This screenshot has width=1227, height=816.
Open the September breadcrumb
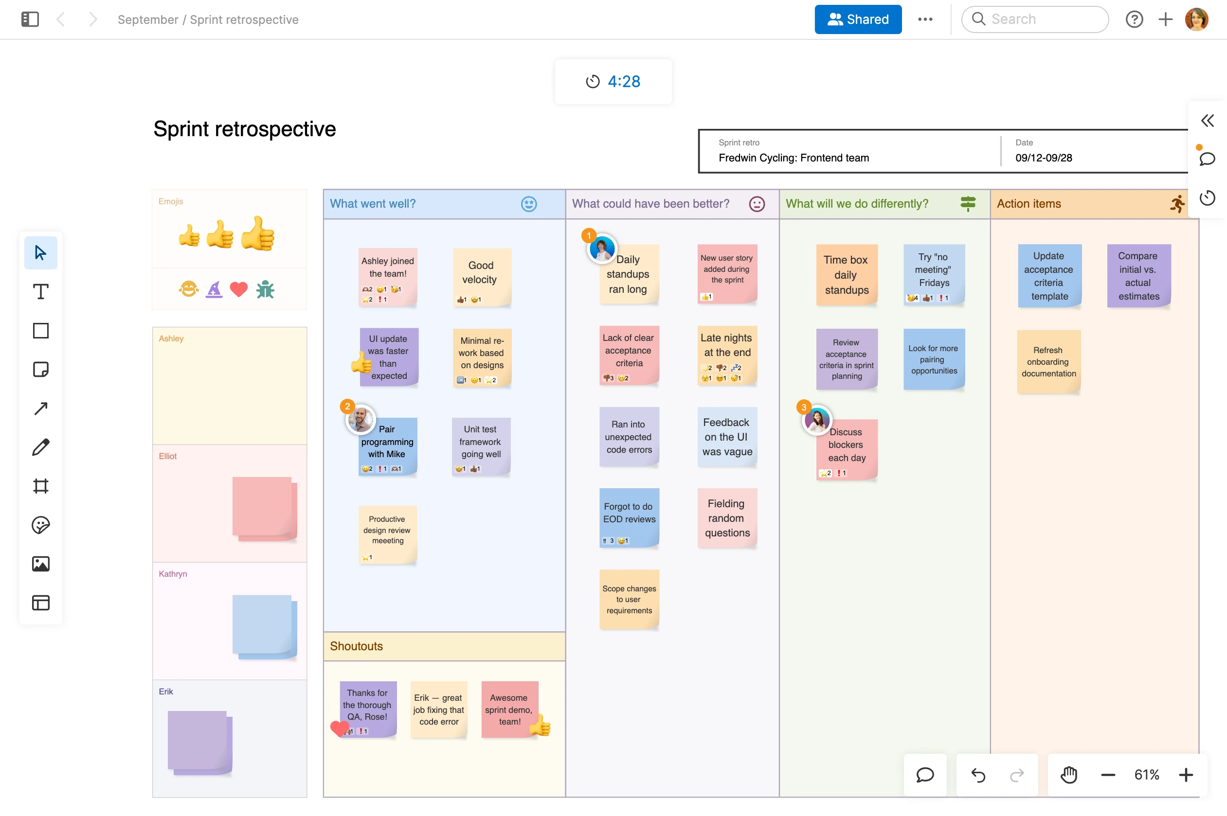click(148, 20)
